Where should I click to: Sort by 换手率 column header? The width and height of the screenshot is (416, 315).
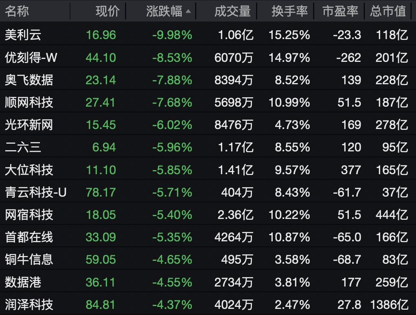[290, 11]
